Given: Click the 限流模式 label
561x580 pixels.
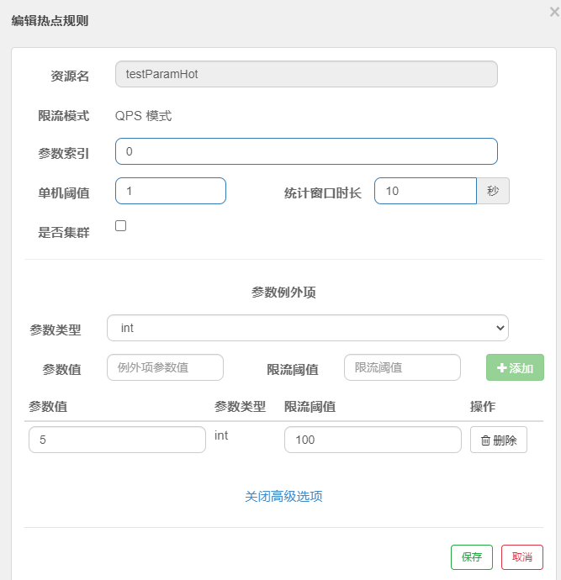Looking at the screenshot, I should coord(64,116).
